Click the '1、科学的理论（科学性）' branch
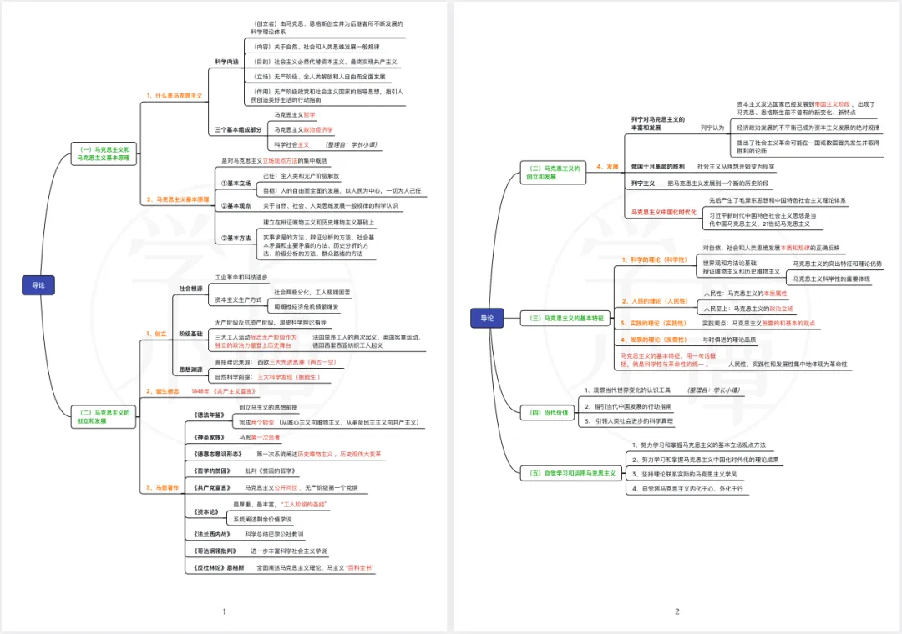Viewport: 902px width, 634px height. click(655, 259)
